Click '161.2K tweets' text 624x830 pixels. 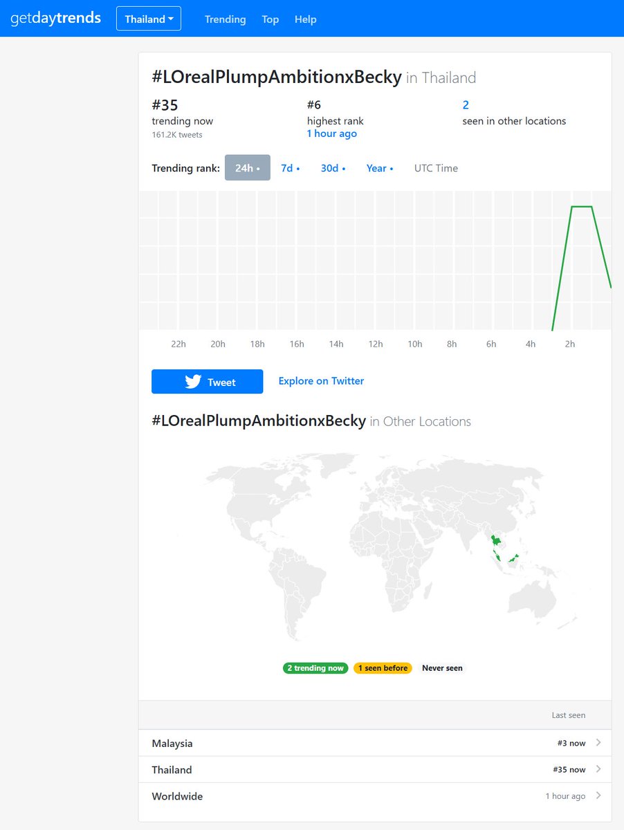pos(177,135)
